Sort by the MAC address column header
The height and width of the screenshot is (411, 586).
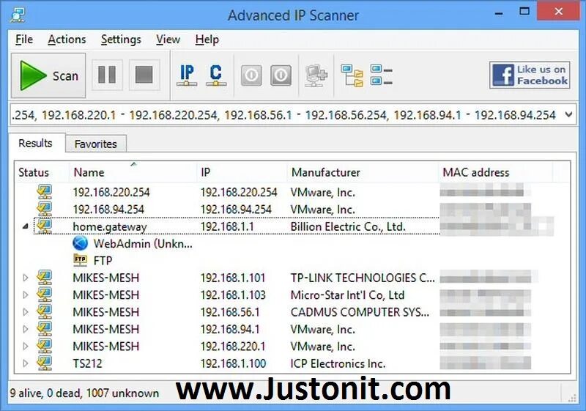click(x=495, y=172)
